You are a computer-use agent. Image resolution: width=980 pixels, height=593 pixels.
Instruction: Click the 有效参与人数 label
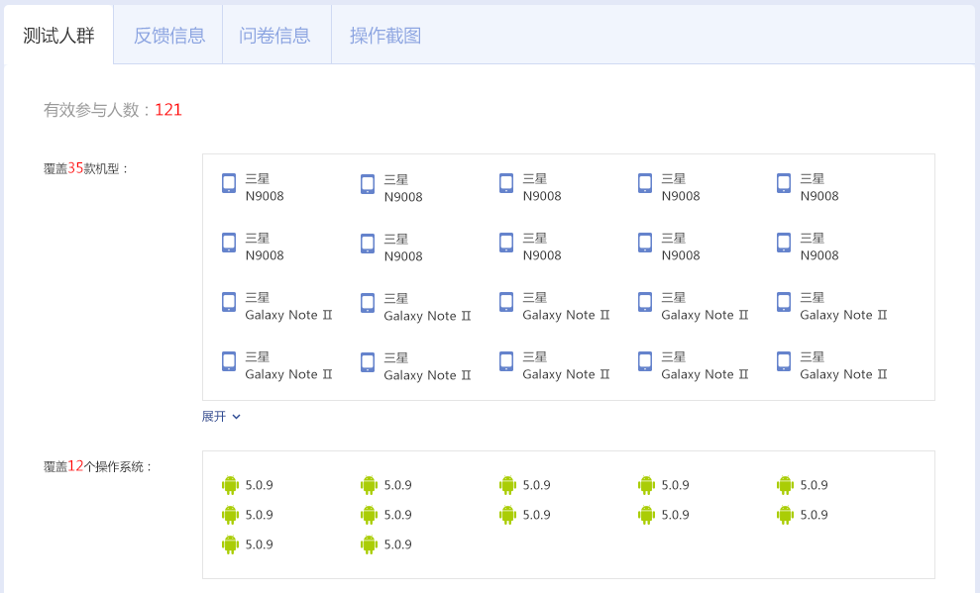tap(91, 110)
